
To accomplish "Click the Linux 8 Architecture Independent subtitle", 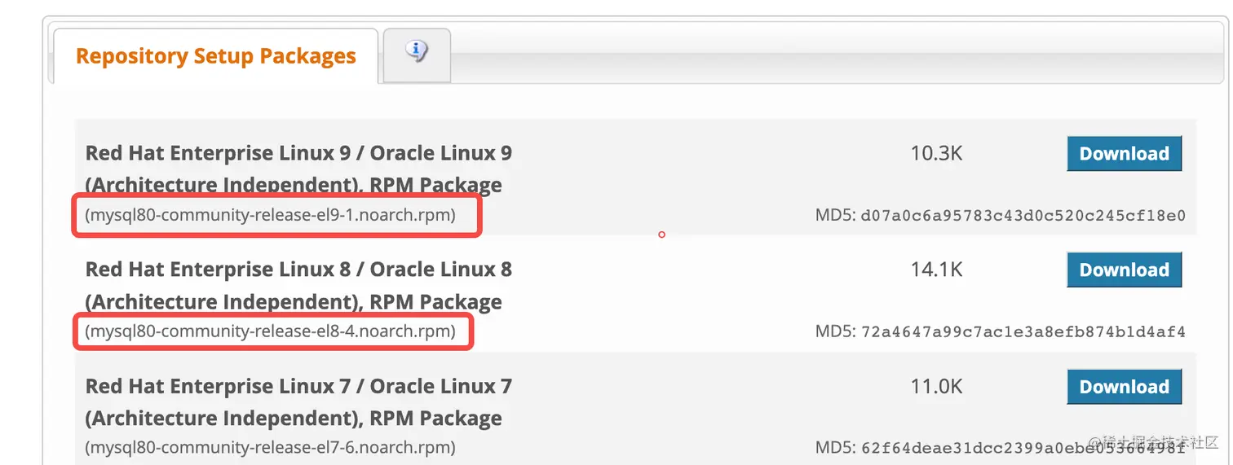I will 294,302.
